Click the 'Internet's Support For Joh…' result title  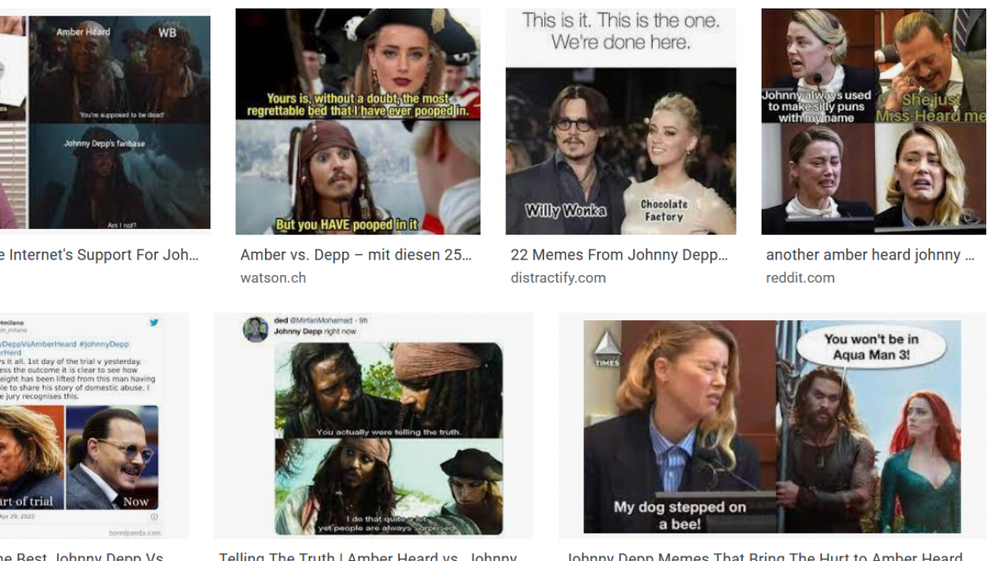tap(99, 255)
